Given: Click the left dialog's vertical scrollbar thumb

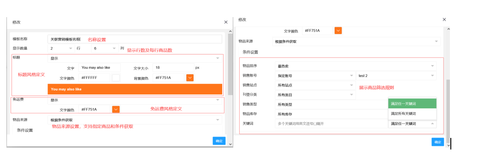Looking at the screenshot, I should 230,64.
